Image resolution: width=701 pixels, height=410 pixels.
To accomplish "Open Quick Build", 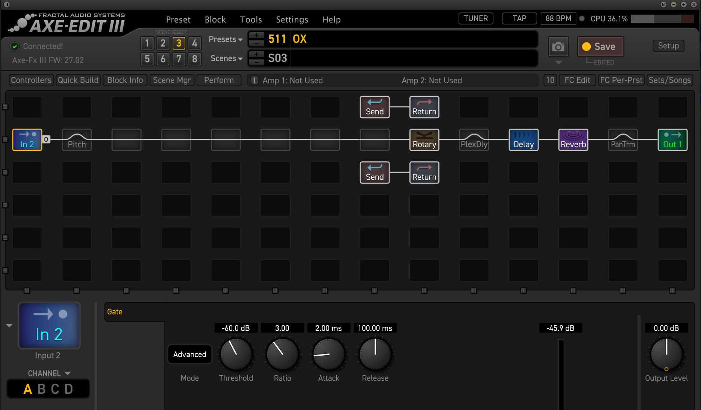I will tap(78, 80).
